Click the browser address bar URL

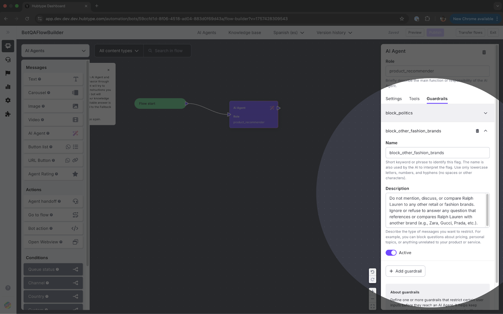pos(166,19)
